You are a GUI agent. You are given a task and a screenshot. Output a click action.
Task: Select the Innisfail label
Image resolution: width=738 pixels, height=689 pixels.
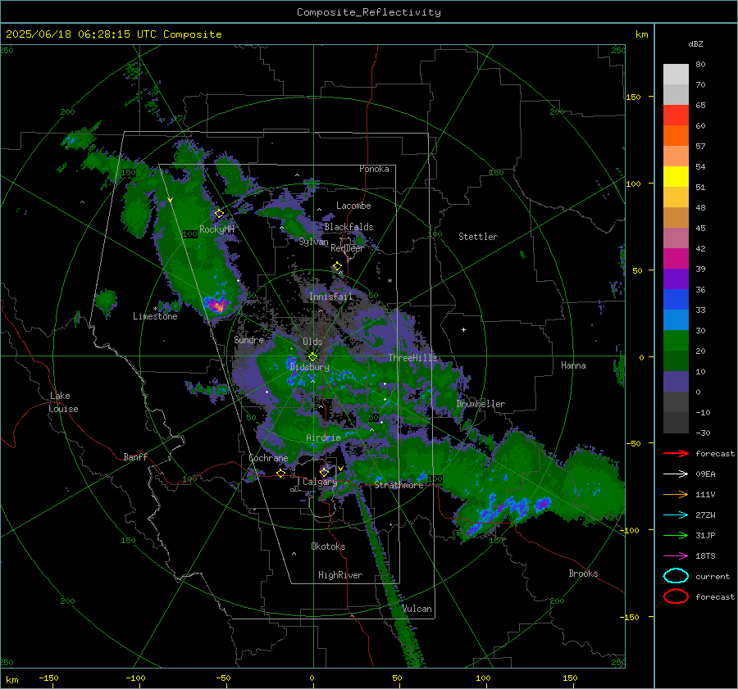330,297
